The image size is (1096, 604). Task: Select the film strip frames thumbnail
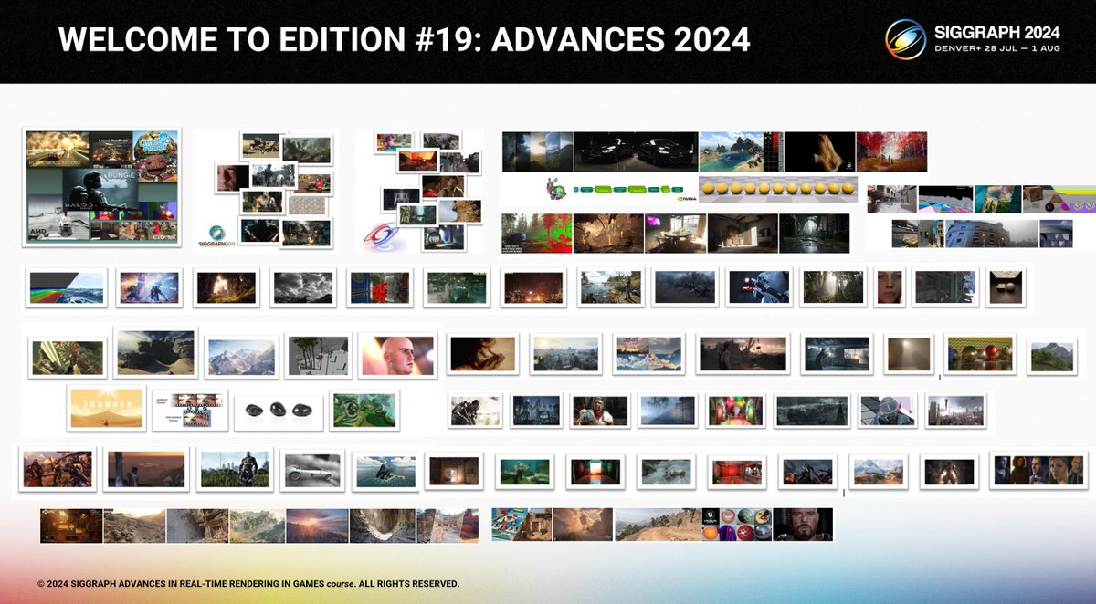(x=190, y=411)
